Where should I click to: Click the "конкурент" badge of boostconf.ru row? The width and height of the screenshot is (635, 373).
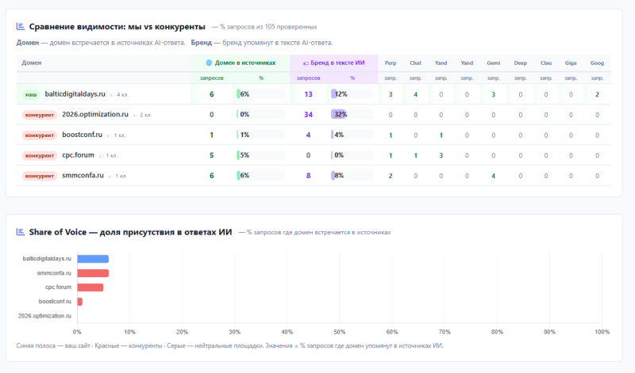point(39,135)
